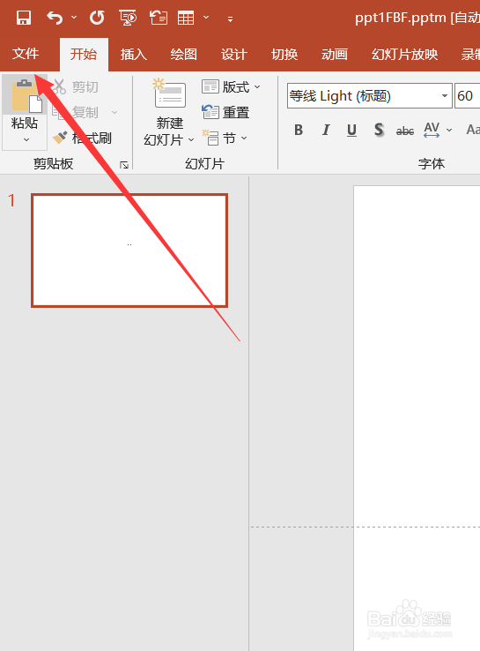Switch to the 绘图 tab

click(183, 55)
